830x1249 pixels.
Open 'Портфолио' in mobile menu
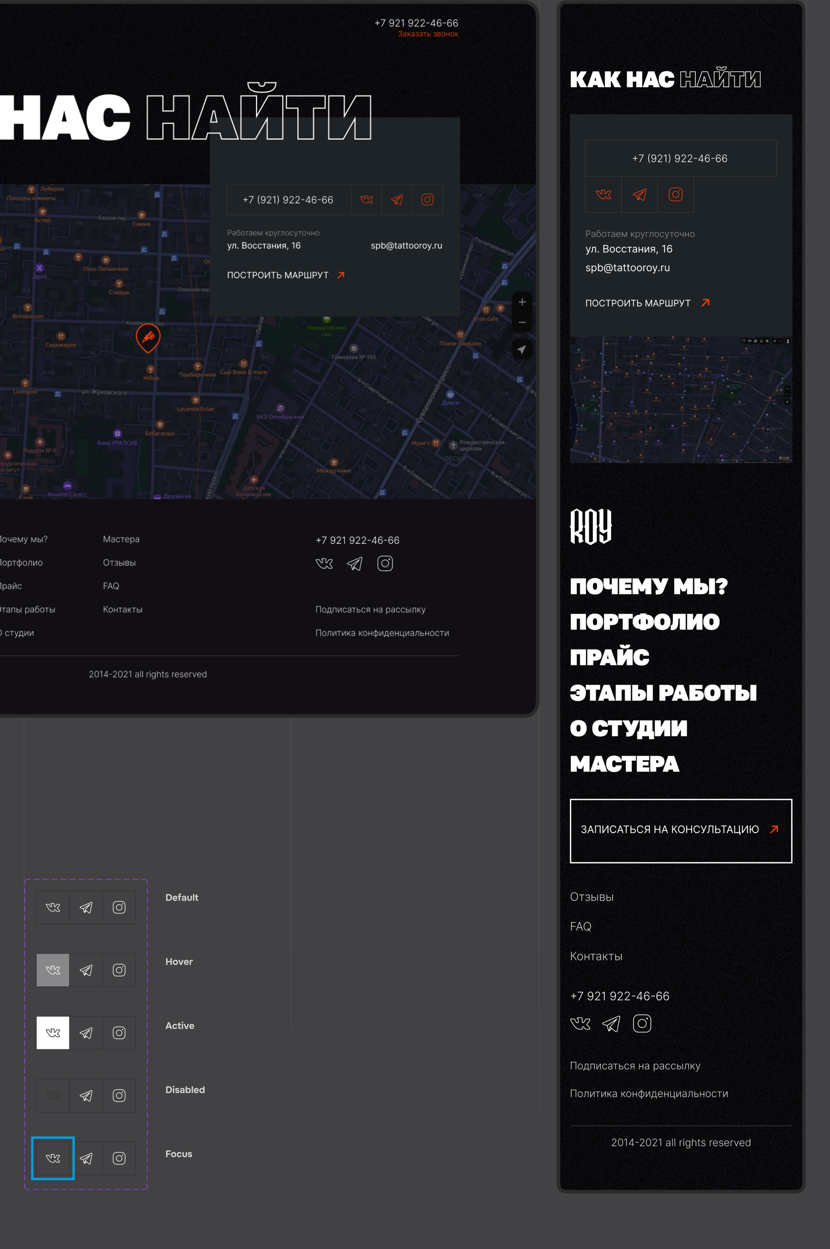click(x=644, y=622)
